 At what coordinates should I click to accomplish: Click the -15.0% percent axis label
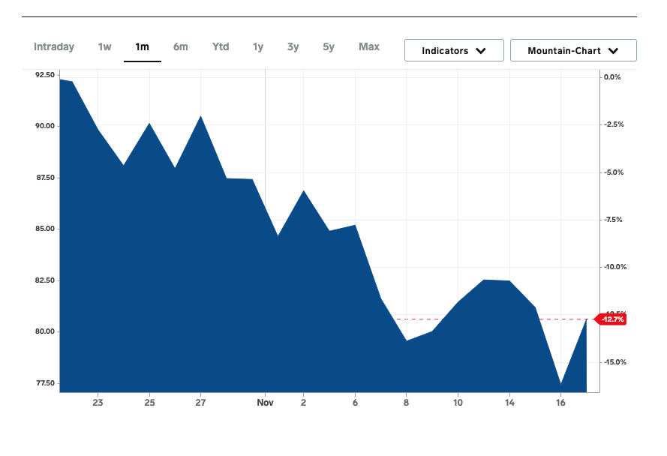614,362
